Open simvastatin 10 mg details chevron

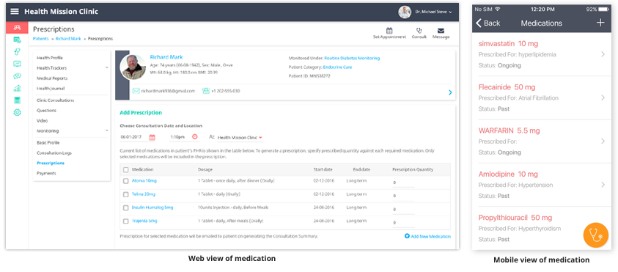coord(603,54)
